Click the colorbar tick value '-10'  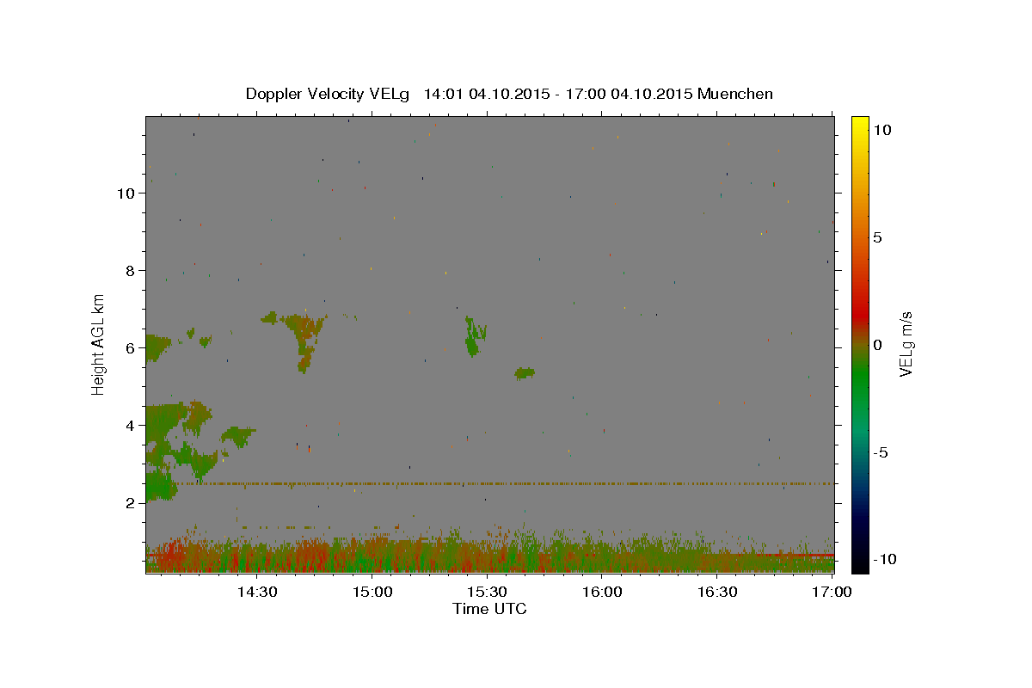(x=884, y=560)
